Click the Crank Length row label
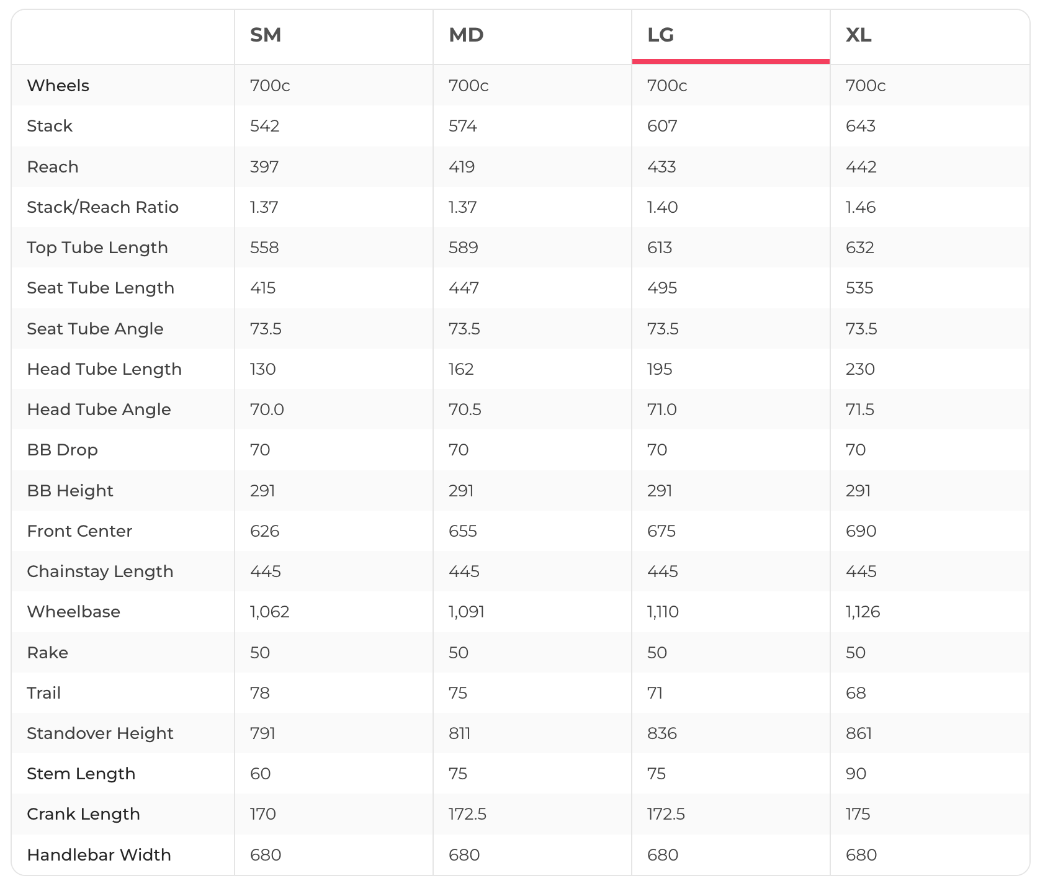Image resolution: width=1040 pixels, height=886 pixels. pyautogui.click(x=83, y=814)
